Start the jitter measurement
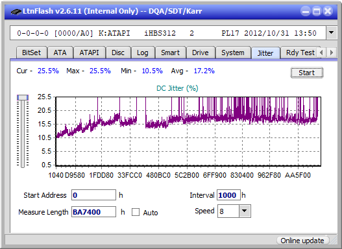The height and width of the screenshot is (249, 342). click(307, 73)
